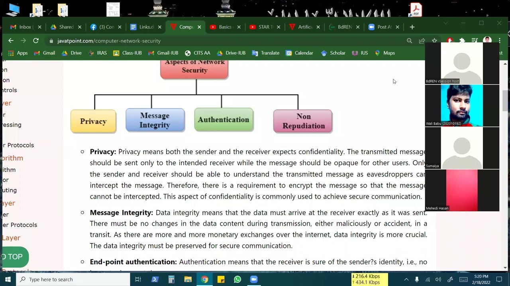Open the CITS AA bookmark
Viewport: 510px width, 286px height.
pos(197,53)
